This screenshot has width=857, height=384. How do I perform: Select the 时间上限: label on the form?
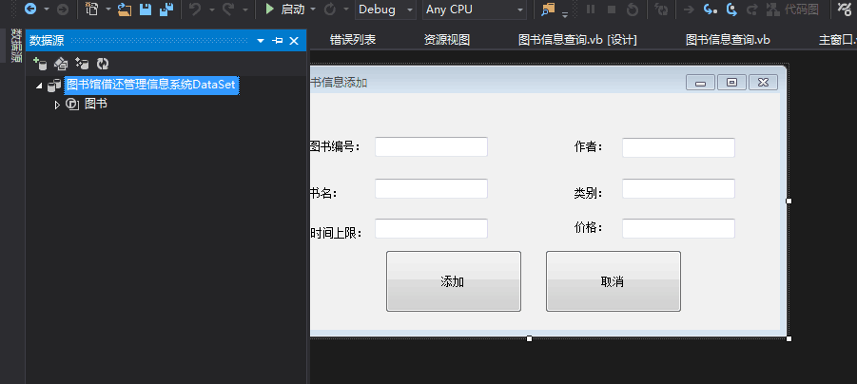tap(336, 233)
